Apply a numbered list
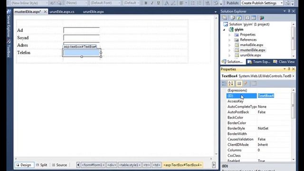 click(x=199, y=3)
